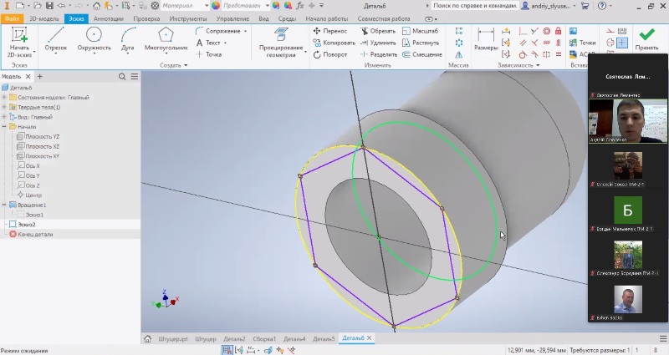
Task: Open the Зависимость panel dropdown
Action: (518, 65)
